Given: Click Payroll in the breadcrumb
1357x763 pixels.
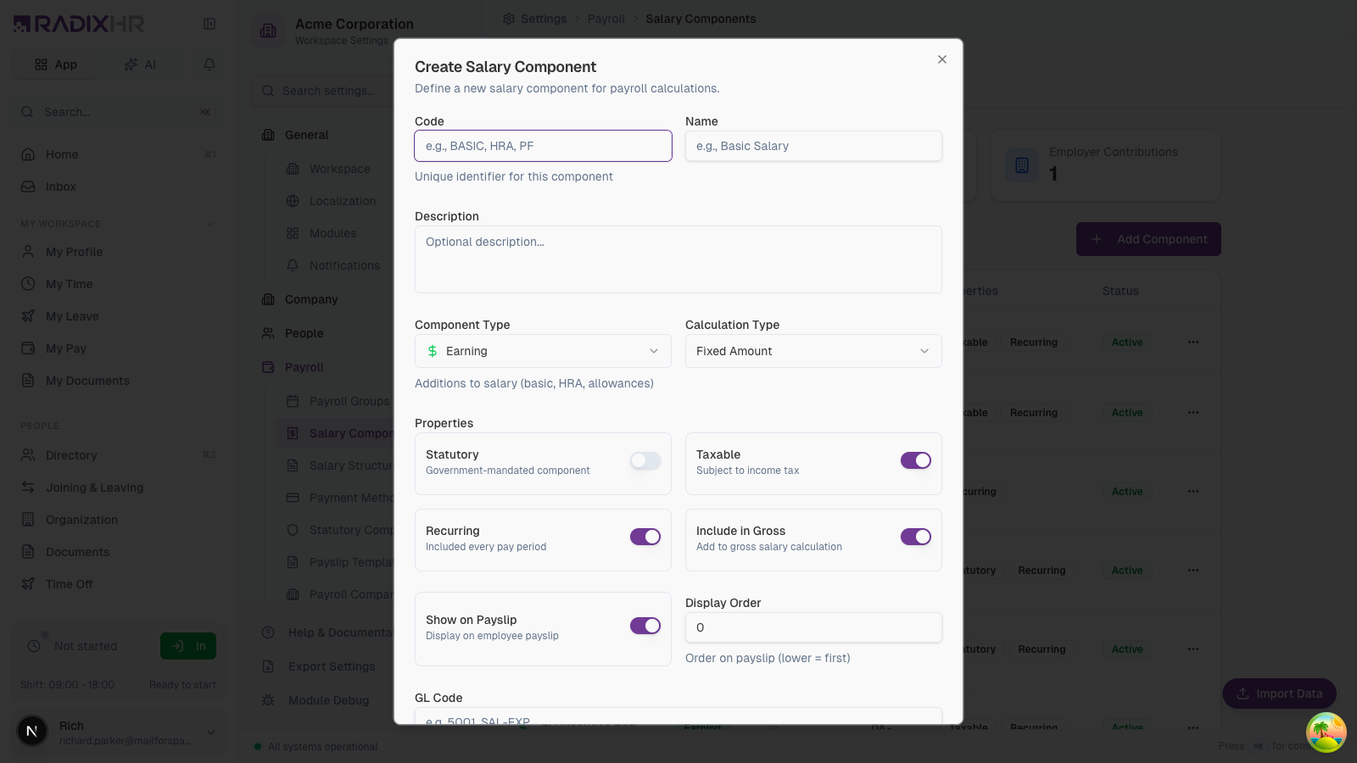Looking at the screenshot, I should (x=606, y=19).
